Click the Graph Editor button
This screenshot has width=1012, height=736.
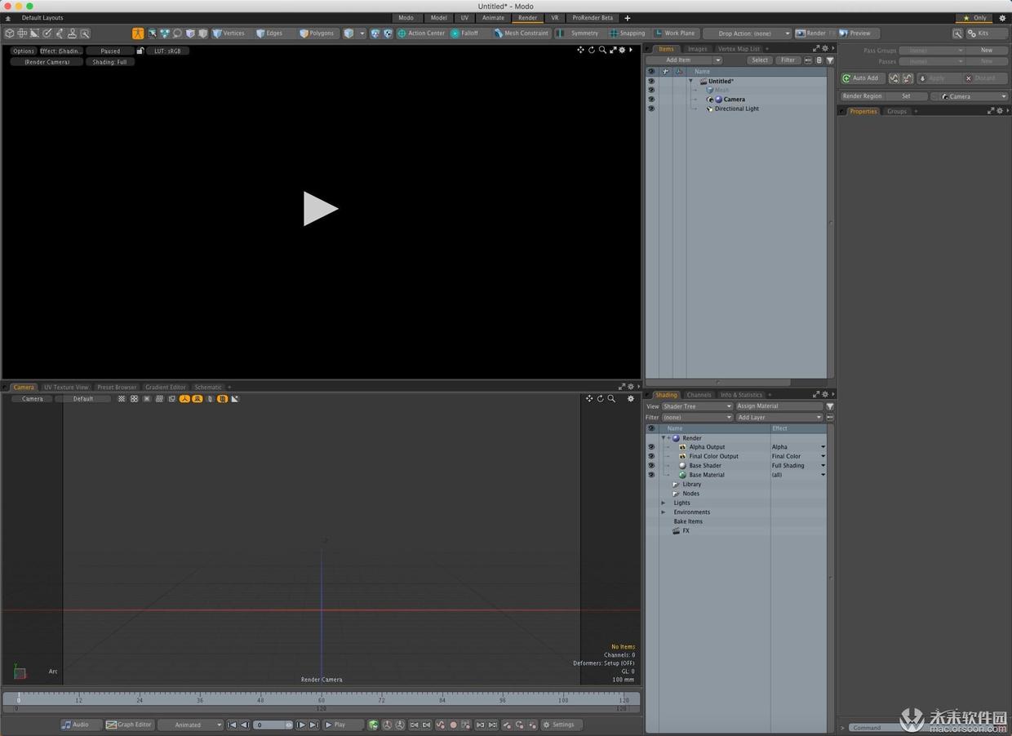coord(129,725)
